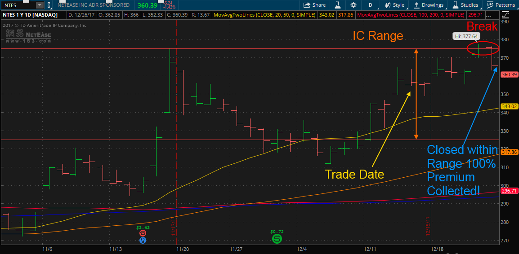The width and height of the screenshot is (519, 254).
Task: Click the 343.02 study value in header
Action: pos(327,15)
